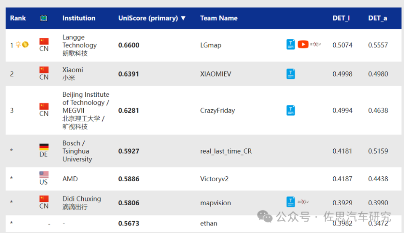Select team name ethan
Screen dimensions: 404x233
click(209, 223)
